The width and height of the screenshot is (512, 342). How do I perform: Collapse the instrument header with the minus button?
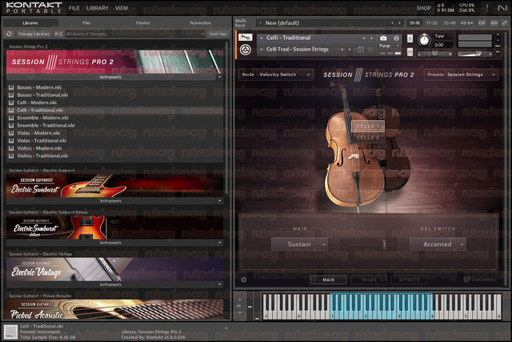pos(498,40)
